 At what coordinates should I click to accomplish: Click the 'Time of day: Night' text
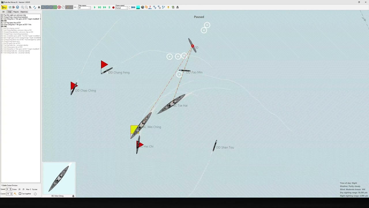[348, 183]
